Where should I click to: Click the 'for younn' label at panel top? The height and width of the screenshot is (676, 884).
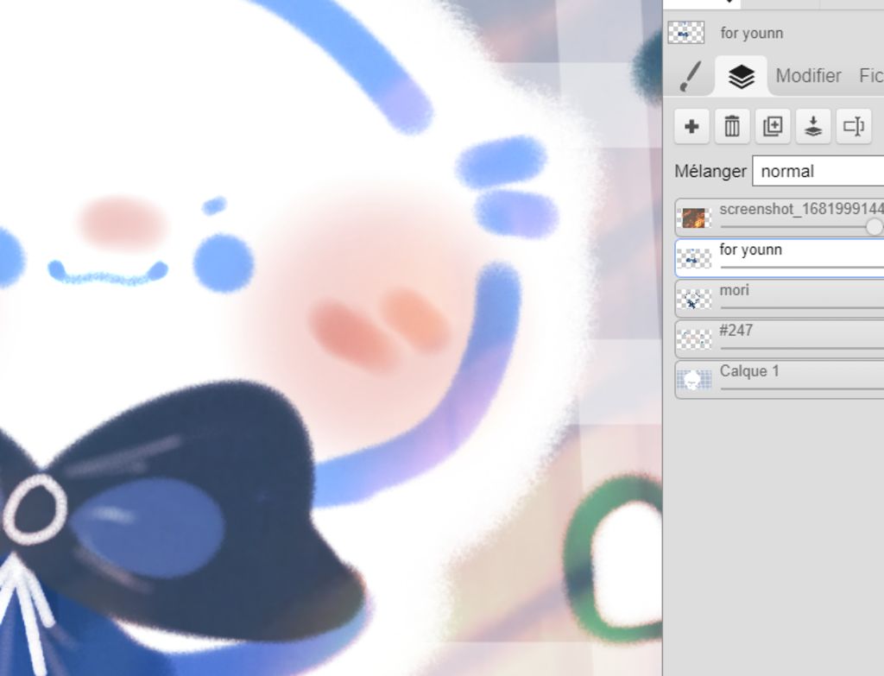752,34
